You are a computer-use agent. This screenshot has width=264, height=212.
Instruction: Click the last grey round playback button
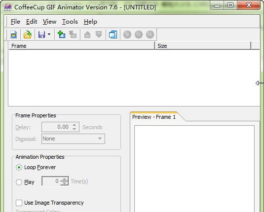pyautogui.click(x=150, y=35)
